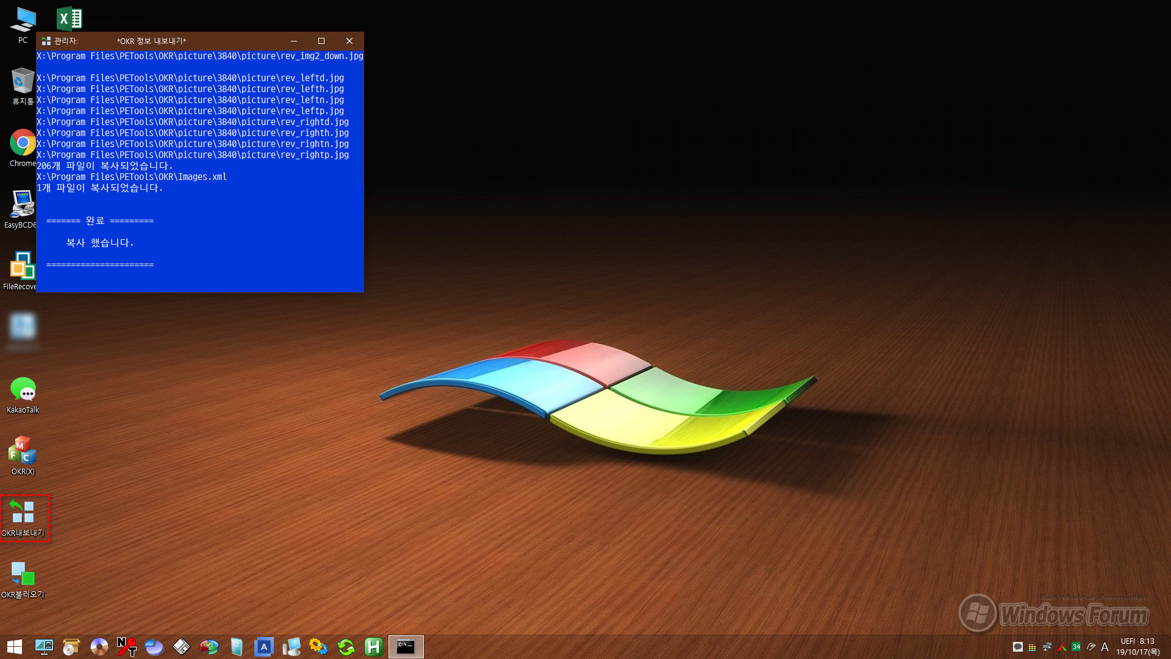Launch the EasyBCD desktop shortcut

[x=20, y=209]
